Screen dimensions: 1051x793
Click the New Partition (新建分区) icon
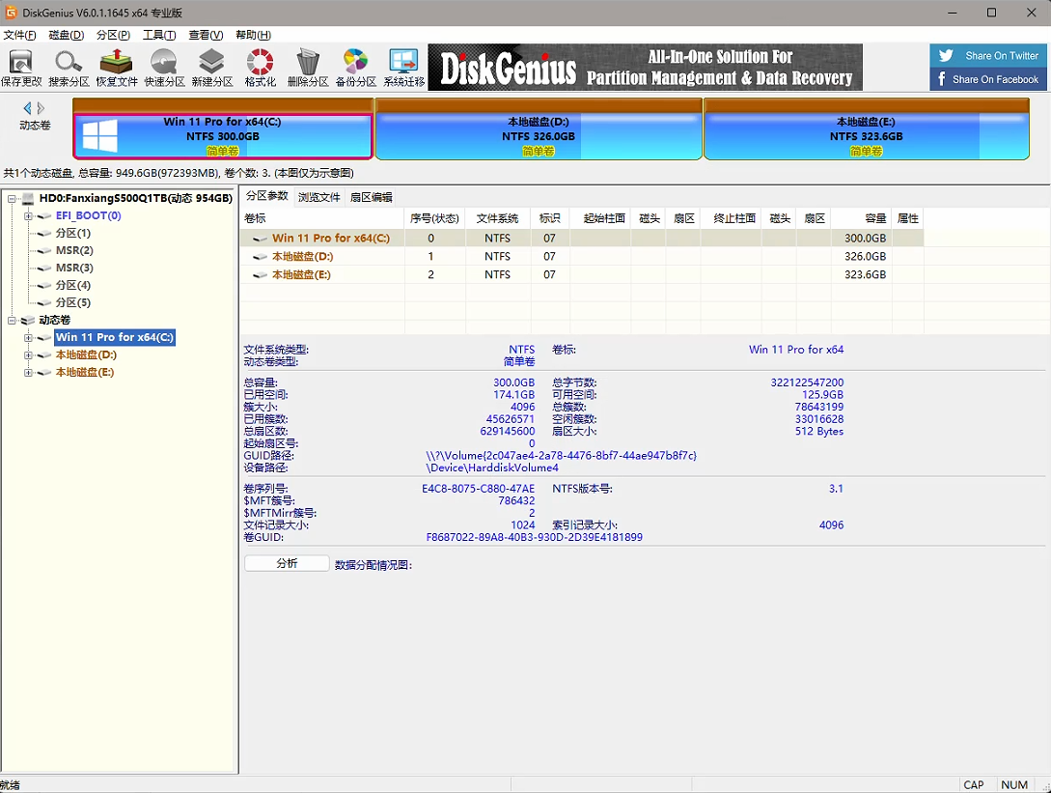coord(211,67)
